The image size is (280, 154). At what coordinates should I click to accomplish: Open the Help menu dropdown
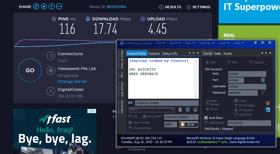(x=239, y=43)
